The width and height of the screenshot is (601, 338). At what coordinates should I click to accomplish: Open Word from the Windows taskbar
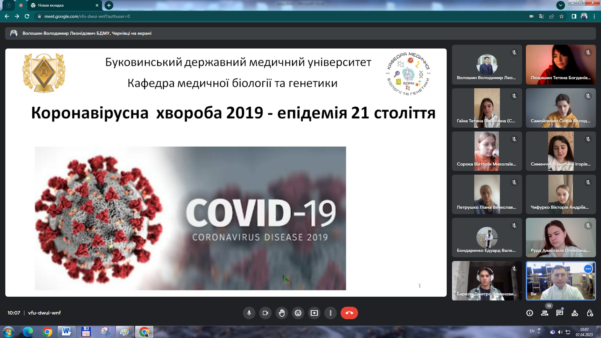(66, 332)
